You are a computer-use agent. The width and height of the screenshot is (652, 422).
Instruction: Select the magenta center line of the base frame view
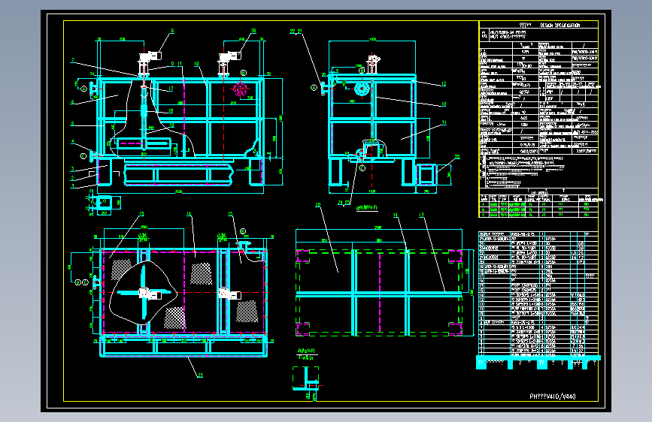pyautogui.click(x=380, y=292)
